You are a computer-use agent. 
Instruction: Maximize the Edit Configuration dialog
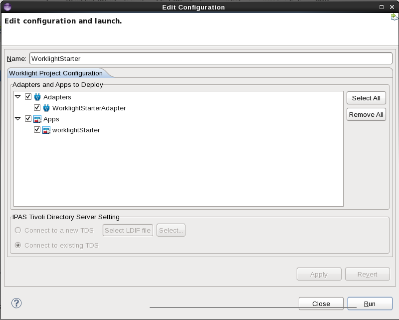382,7
